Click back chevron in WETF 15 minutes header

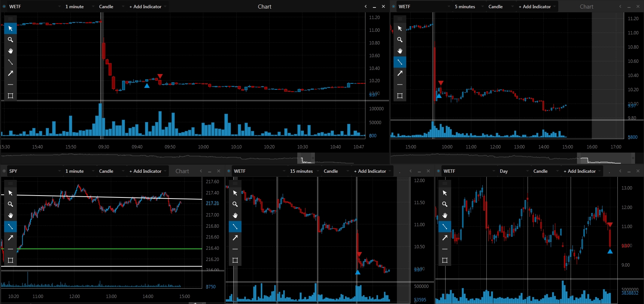pyautogui.click(x=410, y=171)
